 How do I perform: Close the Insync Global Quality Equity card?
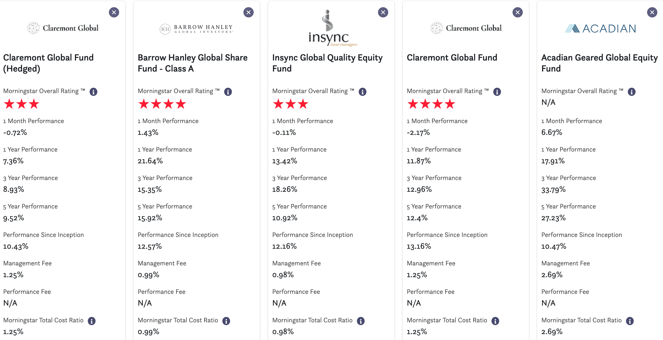(383, 12)
